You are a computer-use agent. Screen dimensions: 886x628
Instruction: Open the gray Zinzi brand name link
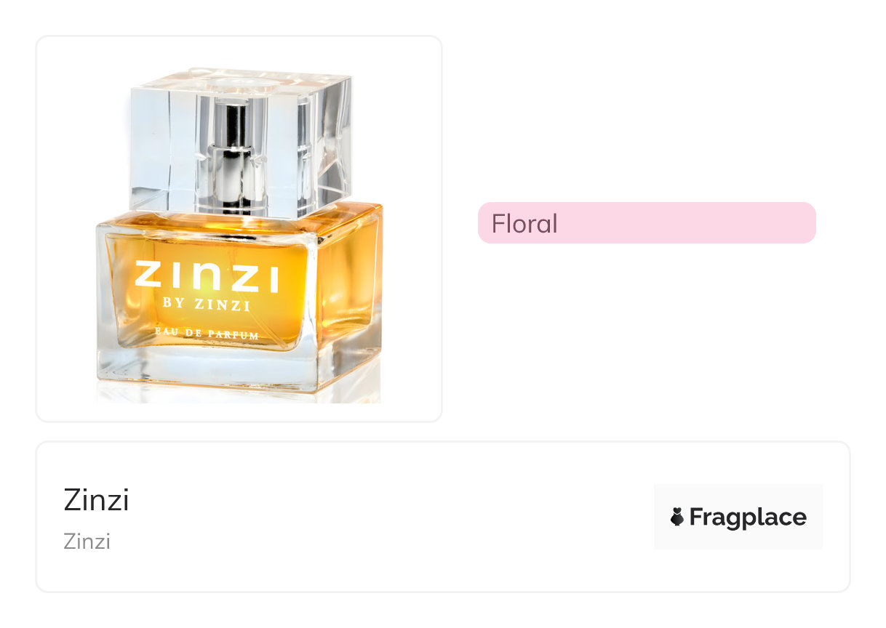coord(87,542)
